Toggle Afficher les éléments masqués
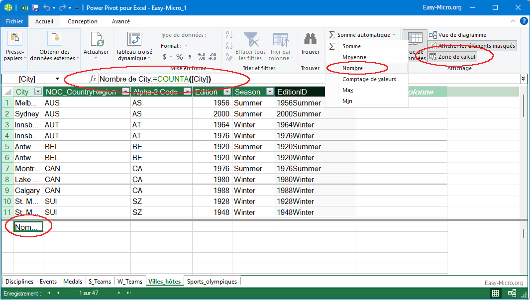This screenshot has height=300, width=530. (x=472, y=46)
